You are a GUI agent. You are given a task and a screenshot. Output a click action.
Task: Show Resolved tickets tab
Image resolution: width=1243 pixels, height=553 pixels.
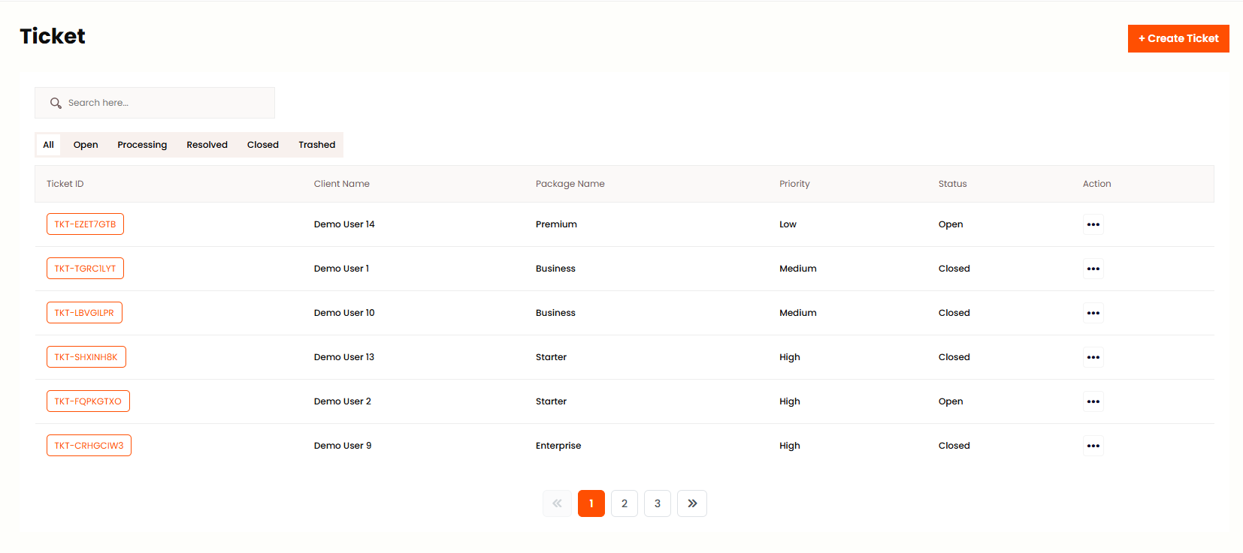(x=207, y=145)
